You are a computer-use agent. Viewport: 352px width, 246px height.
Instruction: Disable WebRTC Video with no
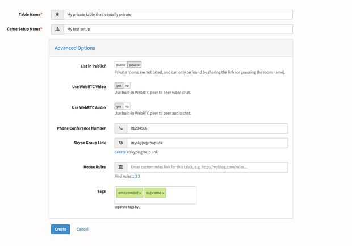(x=127, y=86)
